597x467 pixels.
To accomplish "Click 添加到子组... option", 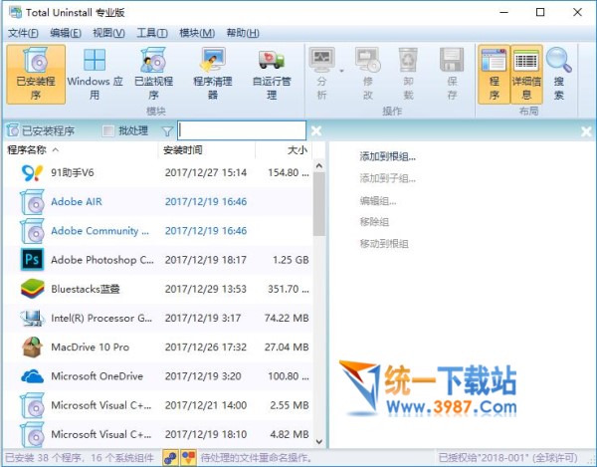I will 388,178.
